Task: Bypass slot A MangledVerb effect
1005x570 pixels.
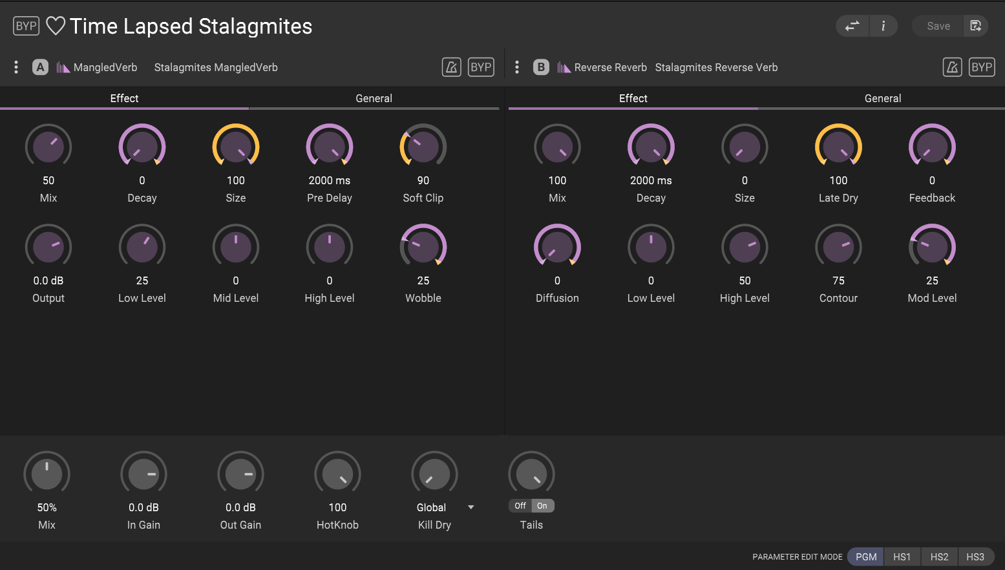Action: [x=481, y=67]
